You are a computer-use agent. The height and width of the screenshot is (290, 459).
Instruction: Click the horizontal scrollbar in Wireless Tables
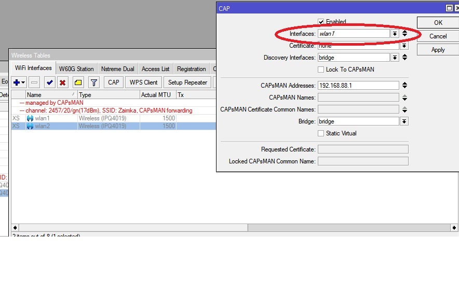click(133, 227)
